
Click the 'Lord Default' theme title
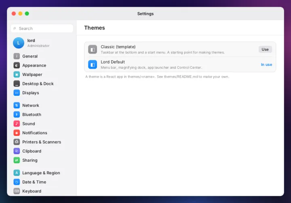[x=113, y=62]
